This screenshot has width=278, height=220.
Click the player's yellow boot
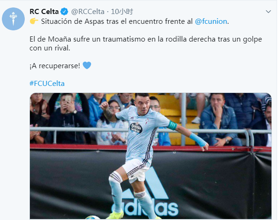(x=115, y=215)
